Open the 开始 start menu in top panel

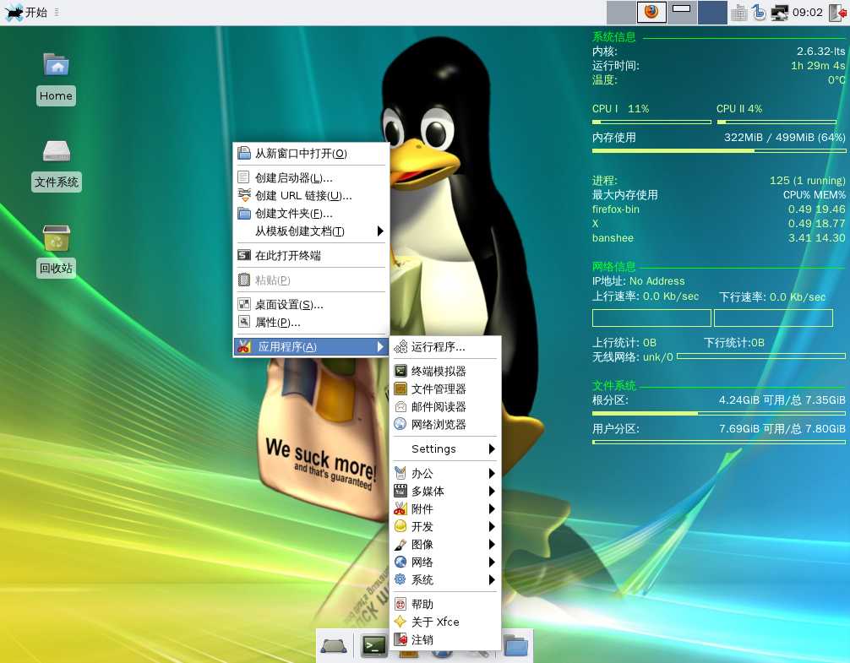(x=26, y=12)
